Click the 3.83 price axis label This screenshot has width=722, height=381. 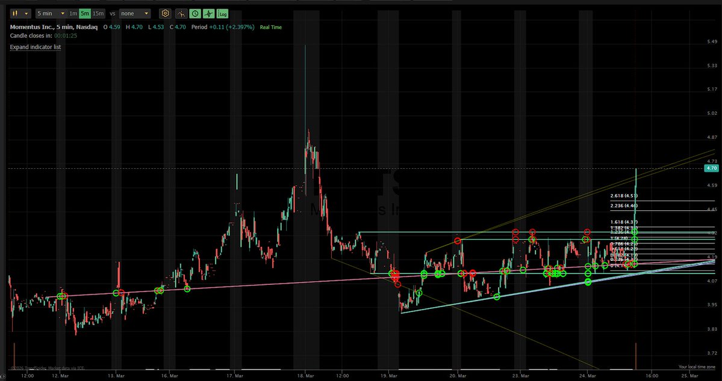pos(711,329)
